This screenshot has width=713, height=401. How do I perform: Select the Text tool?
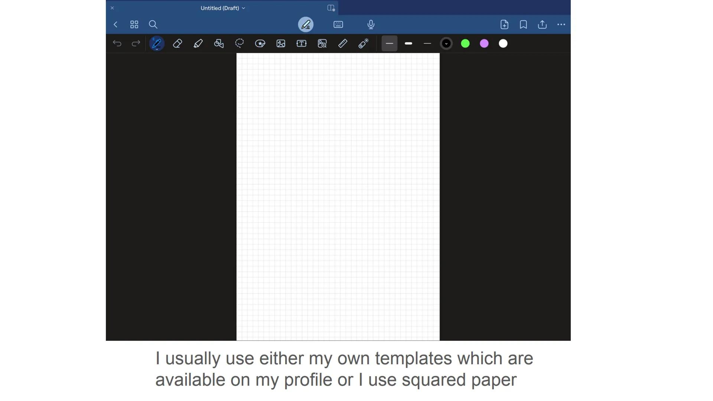click(x=301, y=43)
